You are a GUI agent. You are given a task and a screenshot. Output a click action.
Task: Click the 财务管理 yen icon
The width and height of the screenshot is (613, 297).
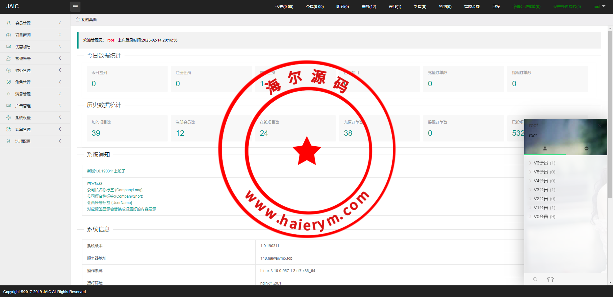pyautogui.click(x=9, y=70)
